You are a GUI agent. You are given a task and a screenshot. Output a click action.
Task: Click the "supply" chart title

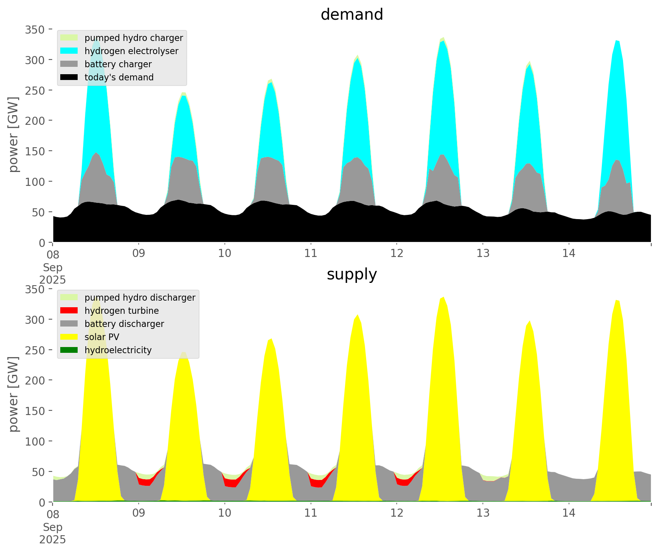coord(352,274)
